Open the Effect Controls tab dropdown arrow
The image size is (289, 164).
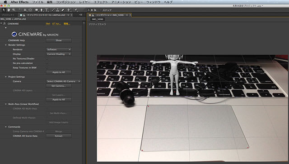tap(68, 15)
